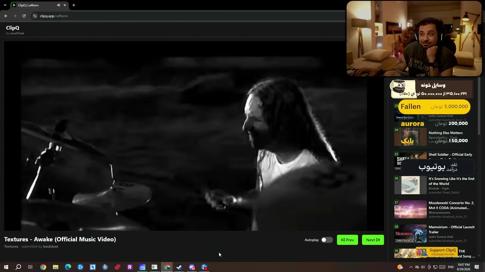The image size is (485, 272).
Task: Open File Explorer from the taskbar
Action: 55,267
